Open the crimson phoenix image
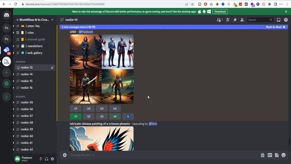291x164 pixels. (101, 138)
